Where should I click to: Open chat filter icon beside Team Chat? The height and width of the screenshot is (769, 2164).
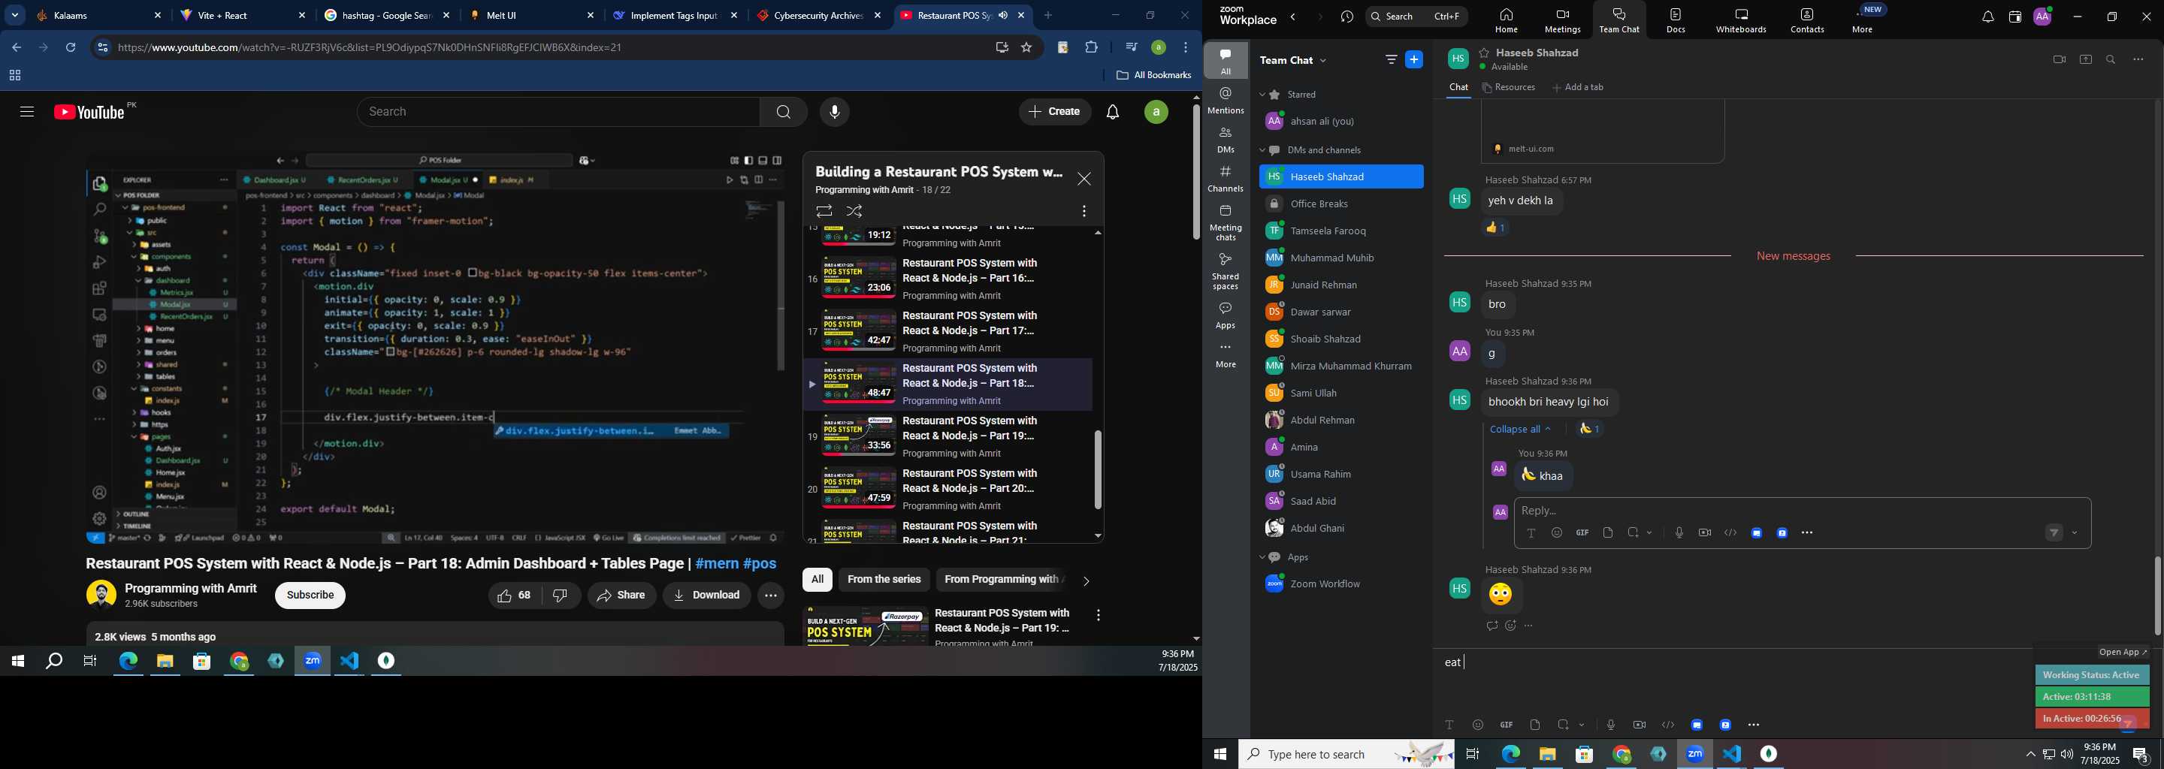tap(1390, 59)
